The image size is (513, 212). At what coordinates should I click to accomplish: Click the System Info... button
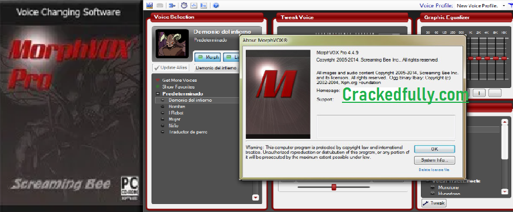click(x=435, y=161)
